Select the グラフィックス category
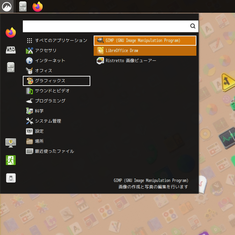 (x=56, y=81)
